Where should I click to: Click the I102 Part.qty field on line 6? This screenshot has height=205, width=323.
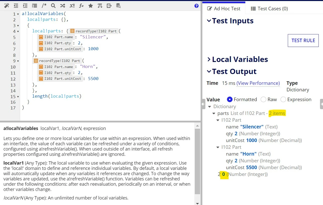[x=55, y=43]
